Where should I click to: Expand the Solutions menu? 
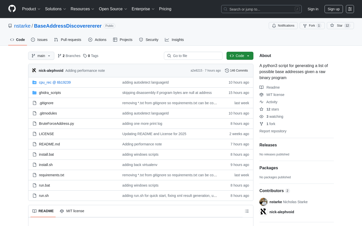pyautogui.click(x=55, y=9)
